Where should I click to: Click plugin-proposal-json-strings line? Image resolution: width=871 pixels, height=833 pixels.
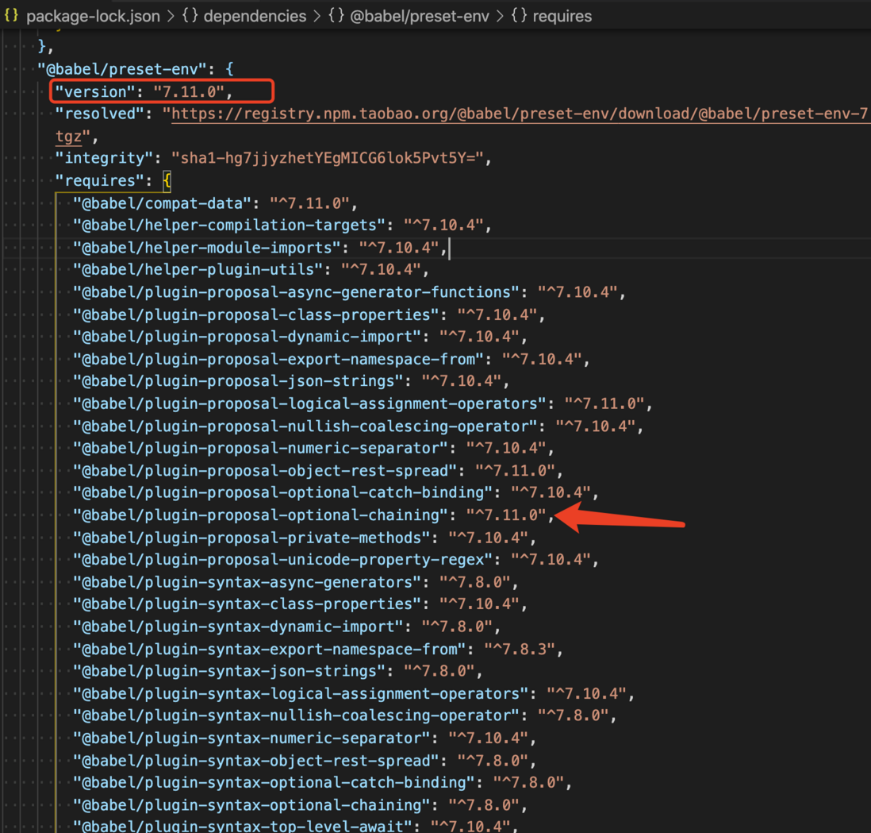pos(291,381)
